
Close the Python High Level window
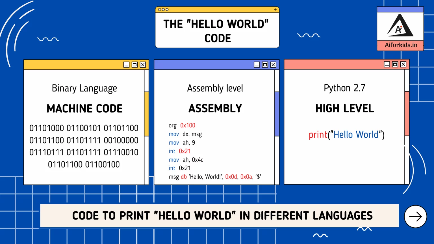coord(403,64)
